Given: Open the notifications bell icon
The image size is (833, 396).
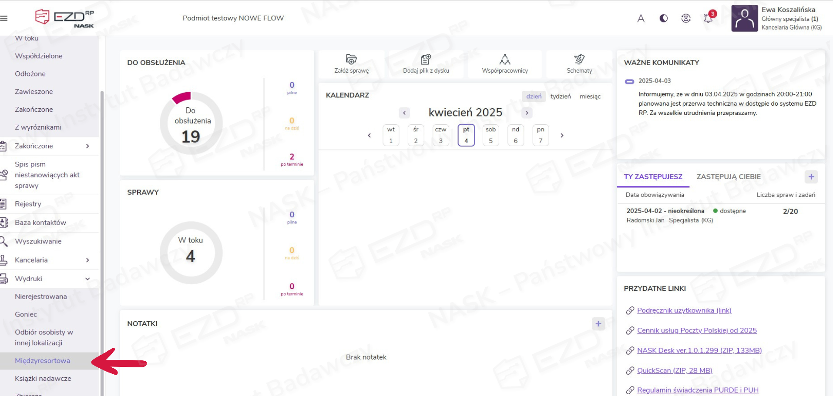Looking at the screenshot, I should (708, 18).
